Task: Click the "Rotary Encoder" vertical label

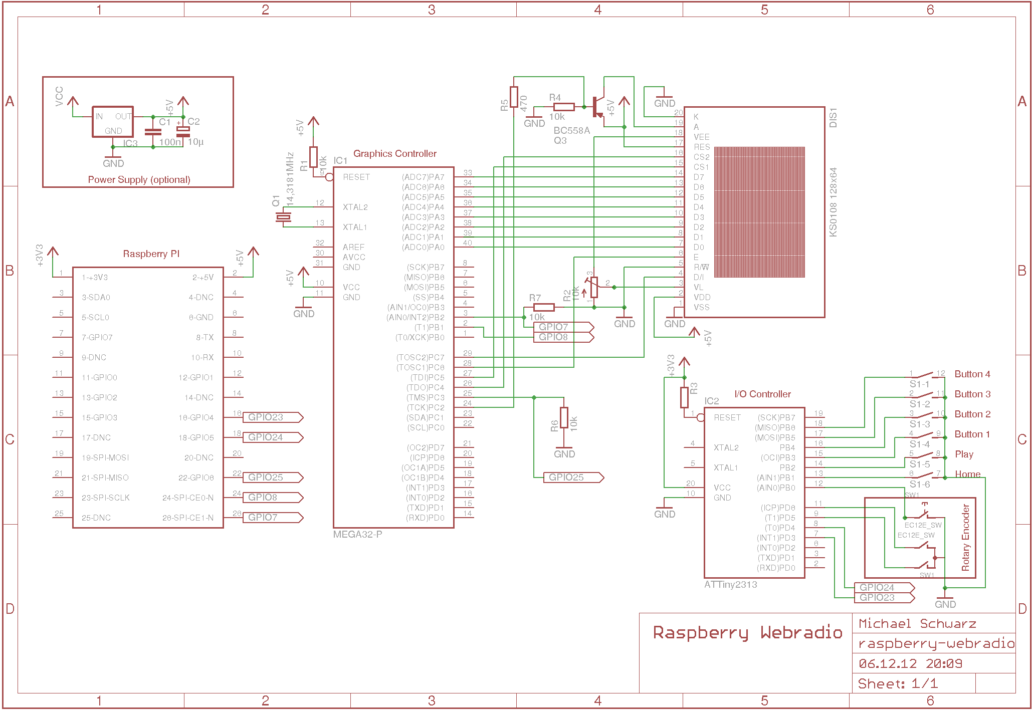Action: 965,538
